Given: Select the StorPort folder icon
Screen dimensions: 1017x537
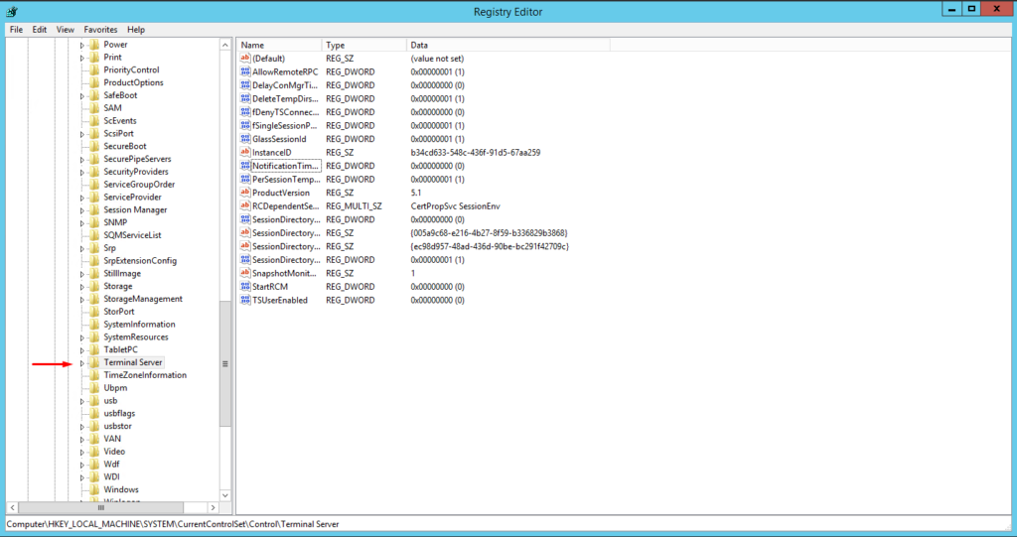Looking at the screenshot, I should click(94, 312).
